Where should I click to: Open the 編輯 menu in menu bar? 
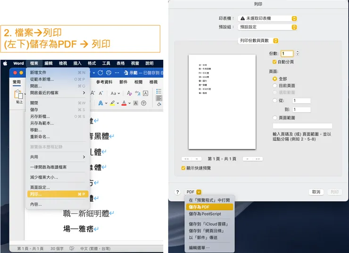[49, 63]
